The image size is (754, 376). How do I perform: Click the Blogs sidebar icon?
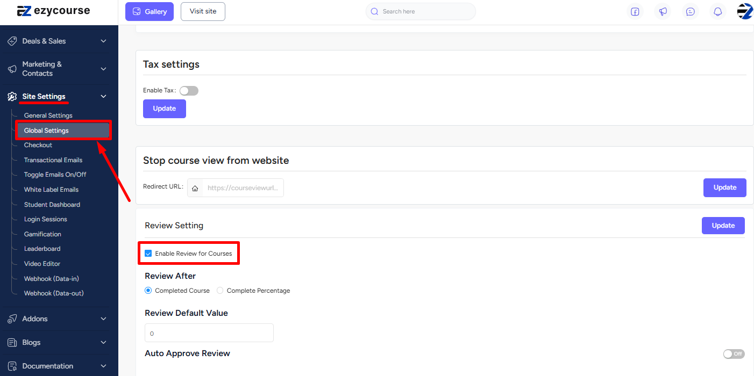(x=12, y=343)
